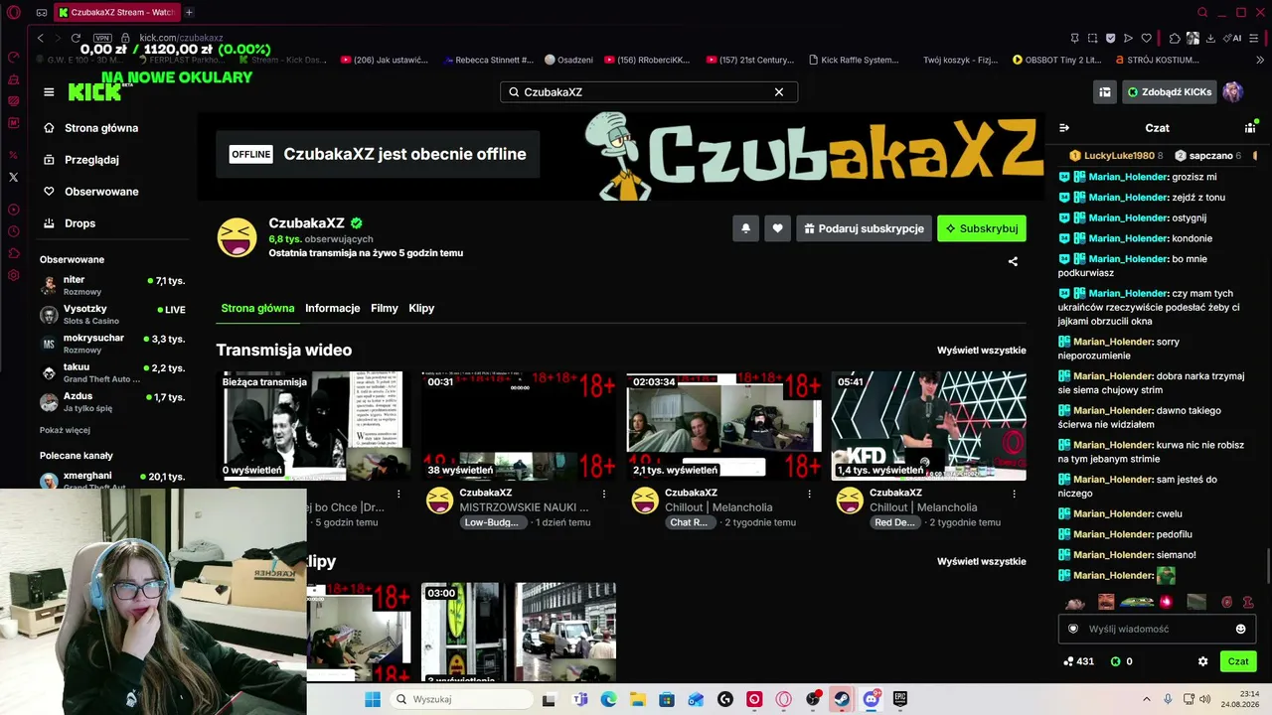
Task: Click the channel points 431 counter
Action: (x=1078, y=661)
